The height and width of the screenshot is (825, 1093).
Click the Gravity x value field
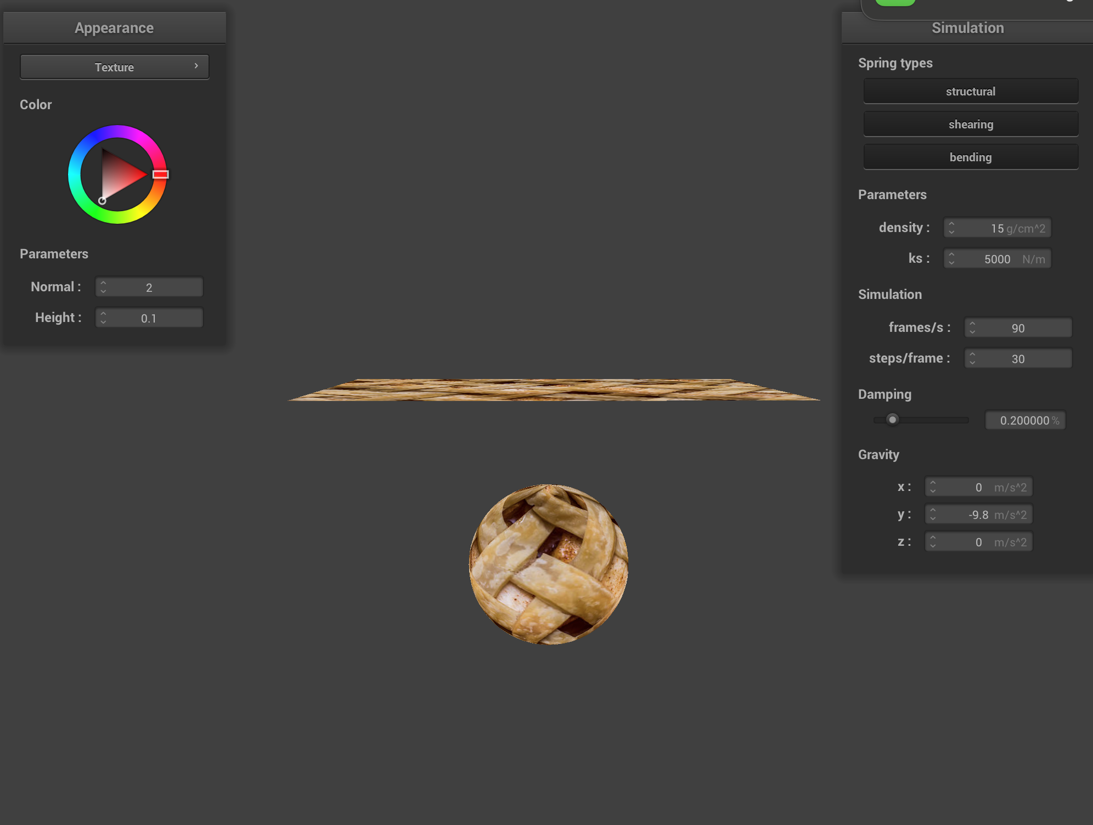tap(978, 487)
